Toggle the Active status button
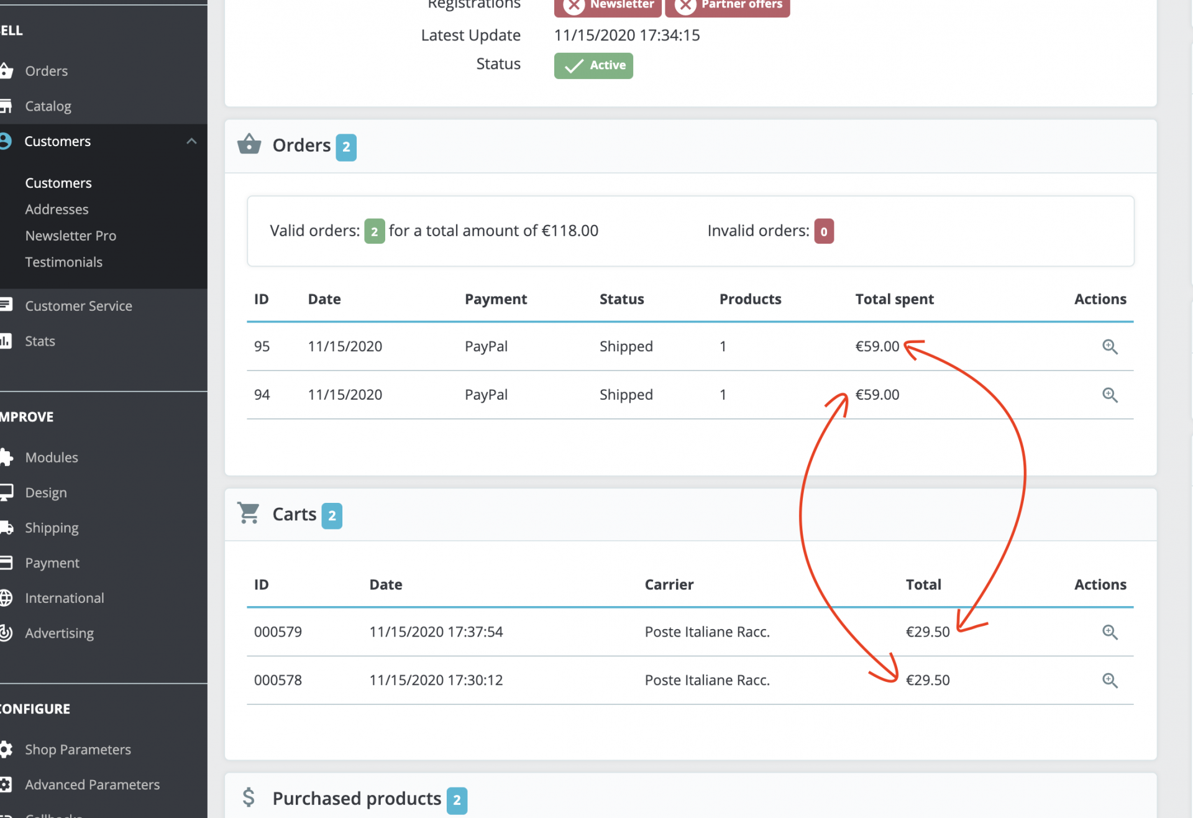Viewport: 1193px width, 818px height. 593,65
